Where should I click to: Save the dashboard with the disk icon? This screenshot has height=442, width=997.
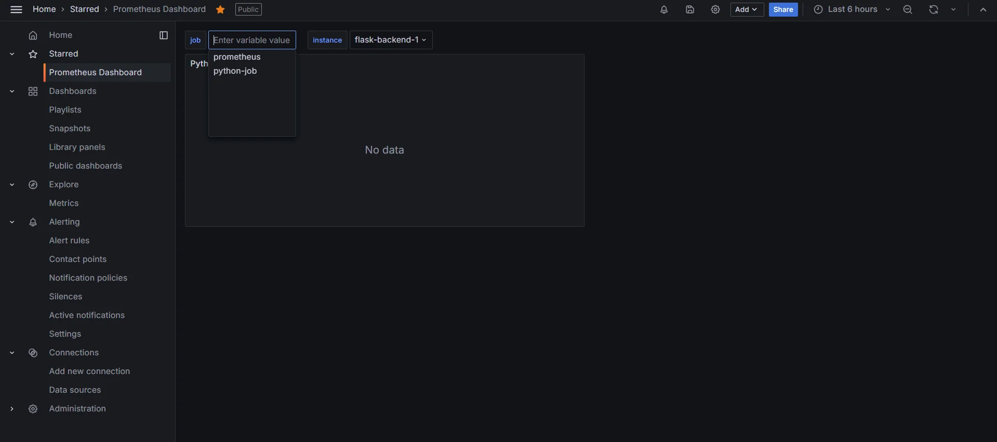(x=690, y=9)
